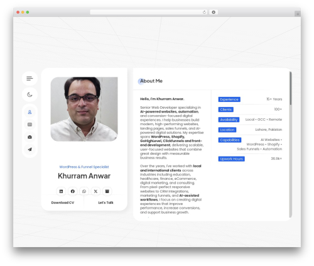Image resolution: width=314 pixels, height=266 pixels.
Task: Click the Experience label tag
Action: pos(229,99)
